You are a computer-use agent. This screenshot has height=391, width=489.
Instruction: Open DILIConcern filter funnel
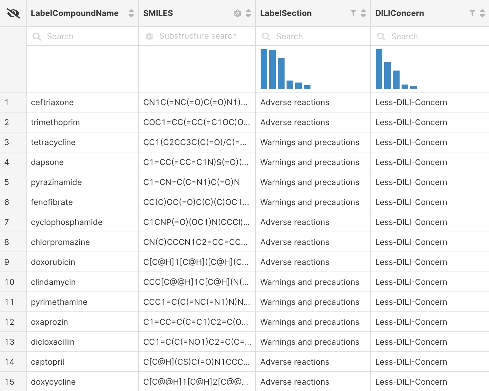[472, 13]
